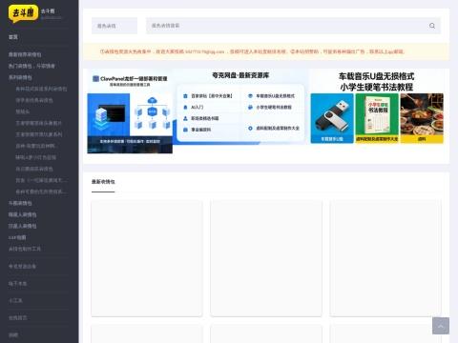Click the 去斗图 yellow speech-bubble logo
The width and height of the screenshot is (458, 343).
pyautogui.click(x=23, y=13)
